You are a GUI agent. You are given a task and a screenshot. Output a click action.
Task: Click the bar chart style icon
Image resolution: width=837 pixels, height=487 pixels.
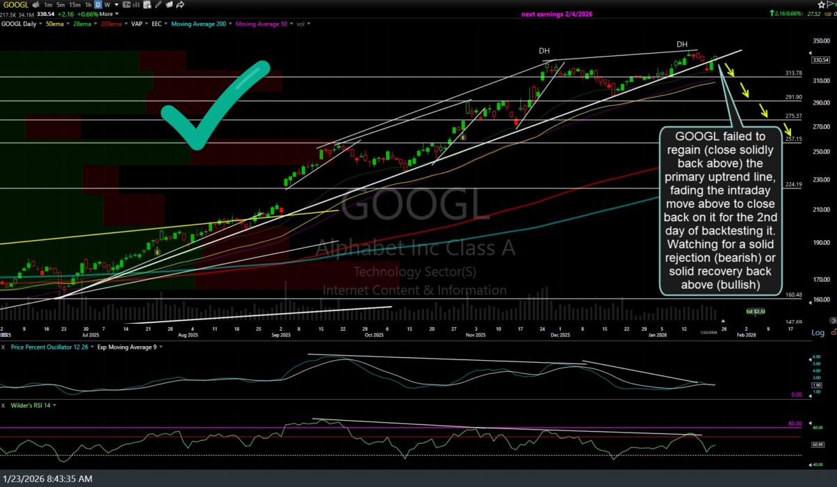(136, 5)
